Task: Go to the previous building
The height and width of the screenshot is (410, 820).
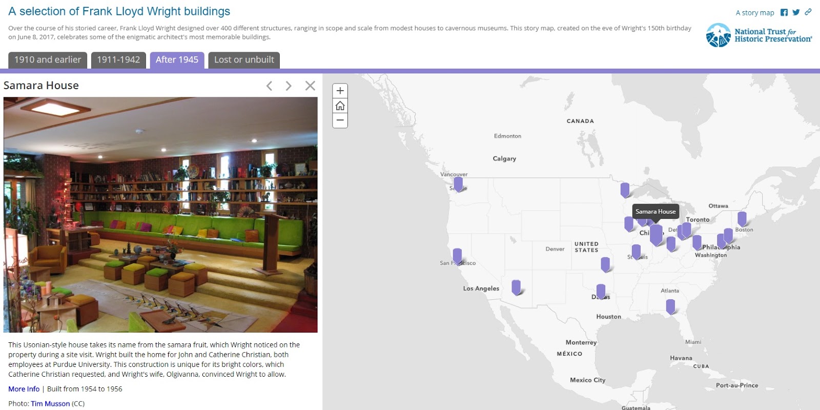Action: click(x=269, y=86)
